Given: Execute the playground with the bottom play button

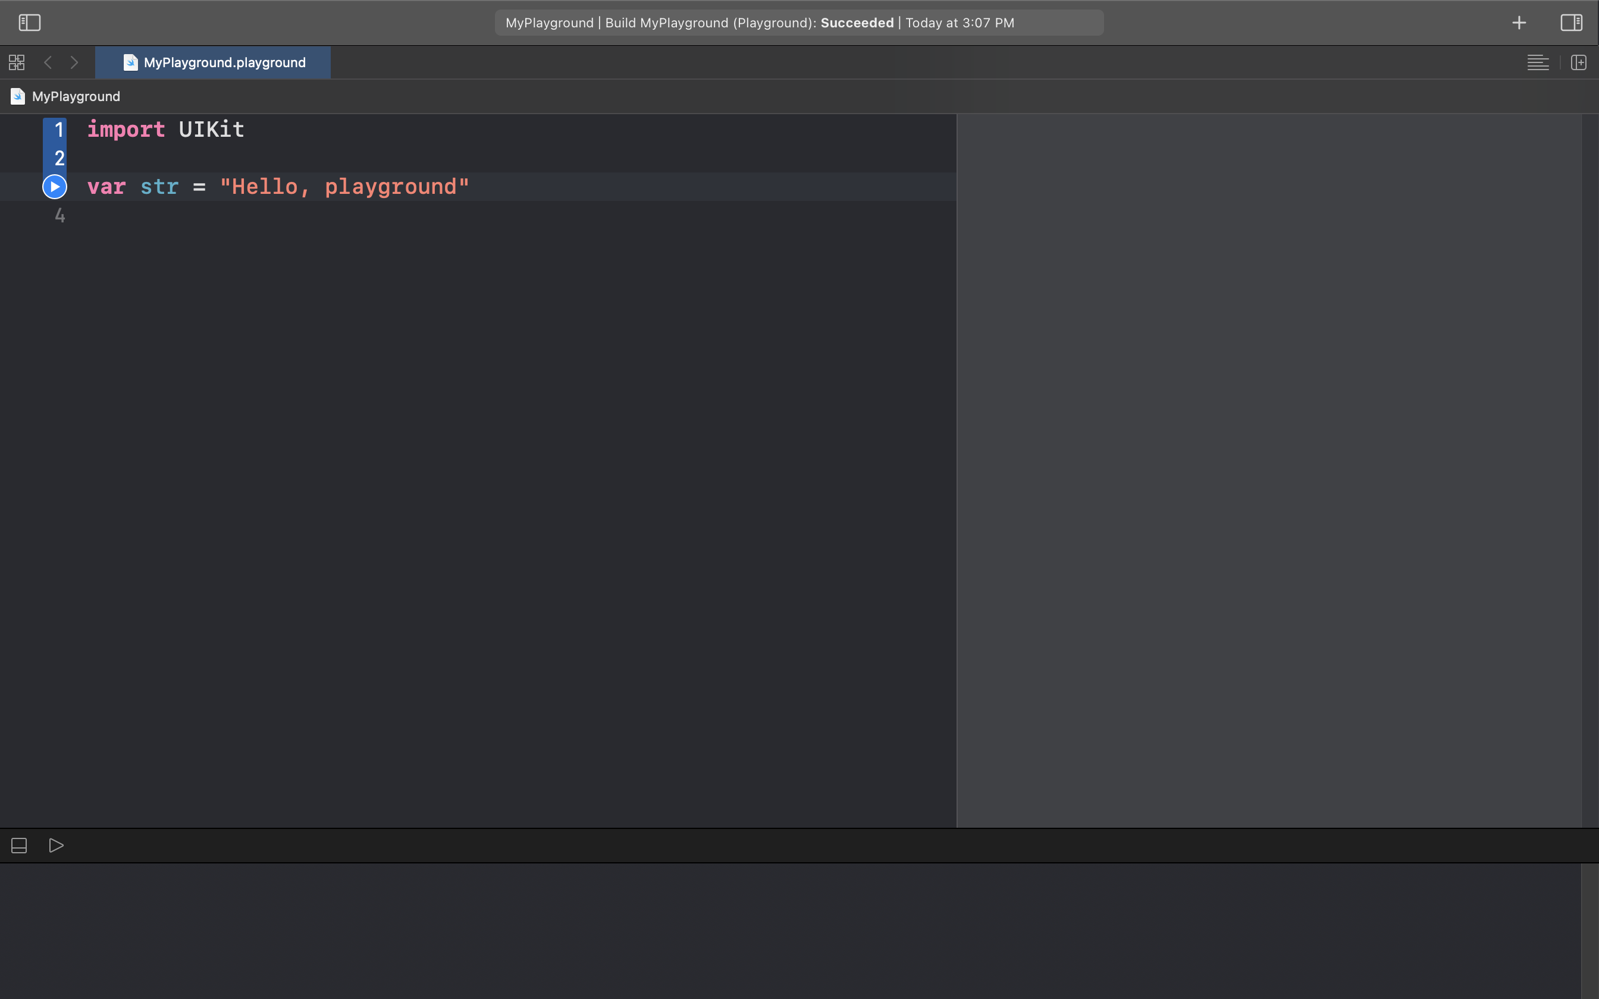Looking at the screenshot, I should coord(56,846).
